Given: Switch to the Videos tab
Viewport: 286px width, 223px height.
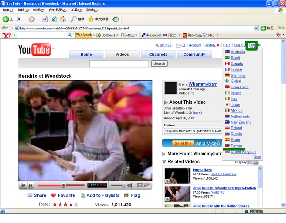Looking at the screenshot, I should pos(122,54).
